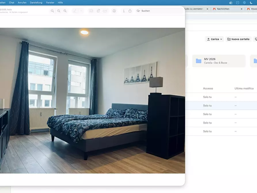
Task: Open the Hilfe menu
Action: tap(60, 3)
